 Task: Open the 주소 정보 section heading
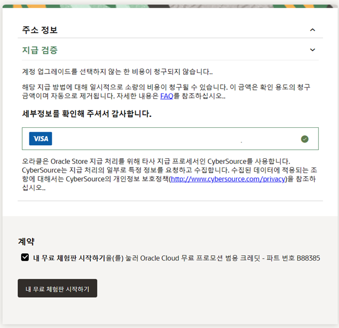tap(40, 30)
